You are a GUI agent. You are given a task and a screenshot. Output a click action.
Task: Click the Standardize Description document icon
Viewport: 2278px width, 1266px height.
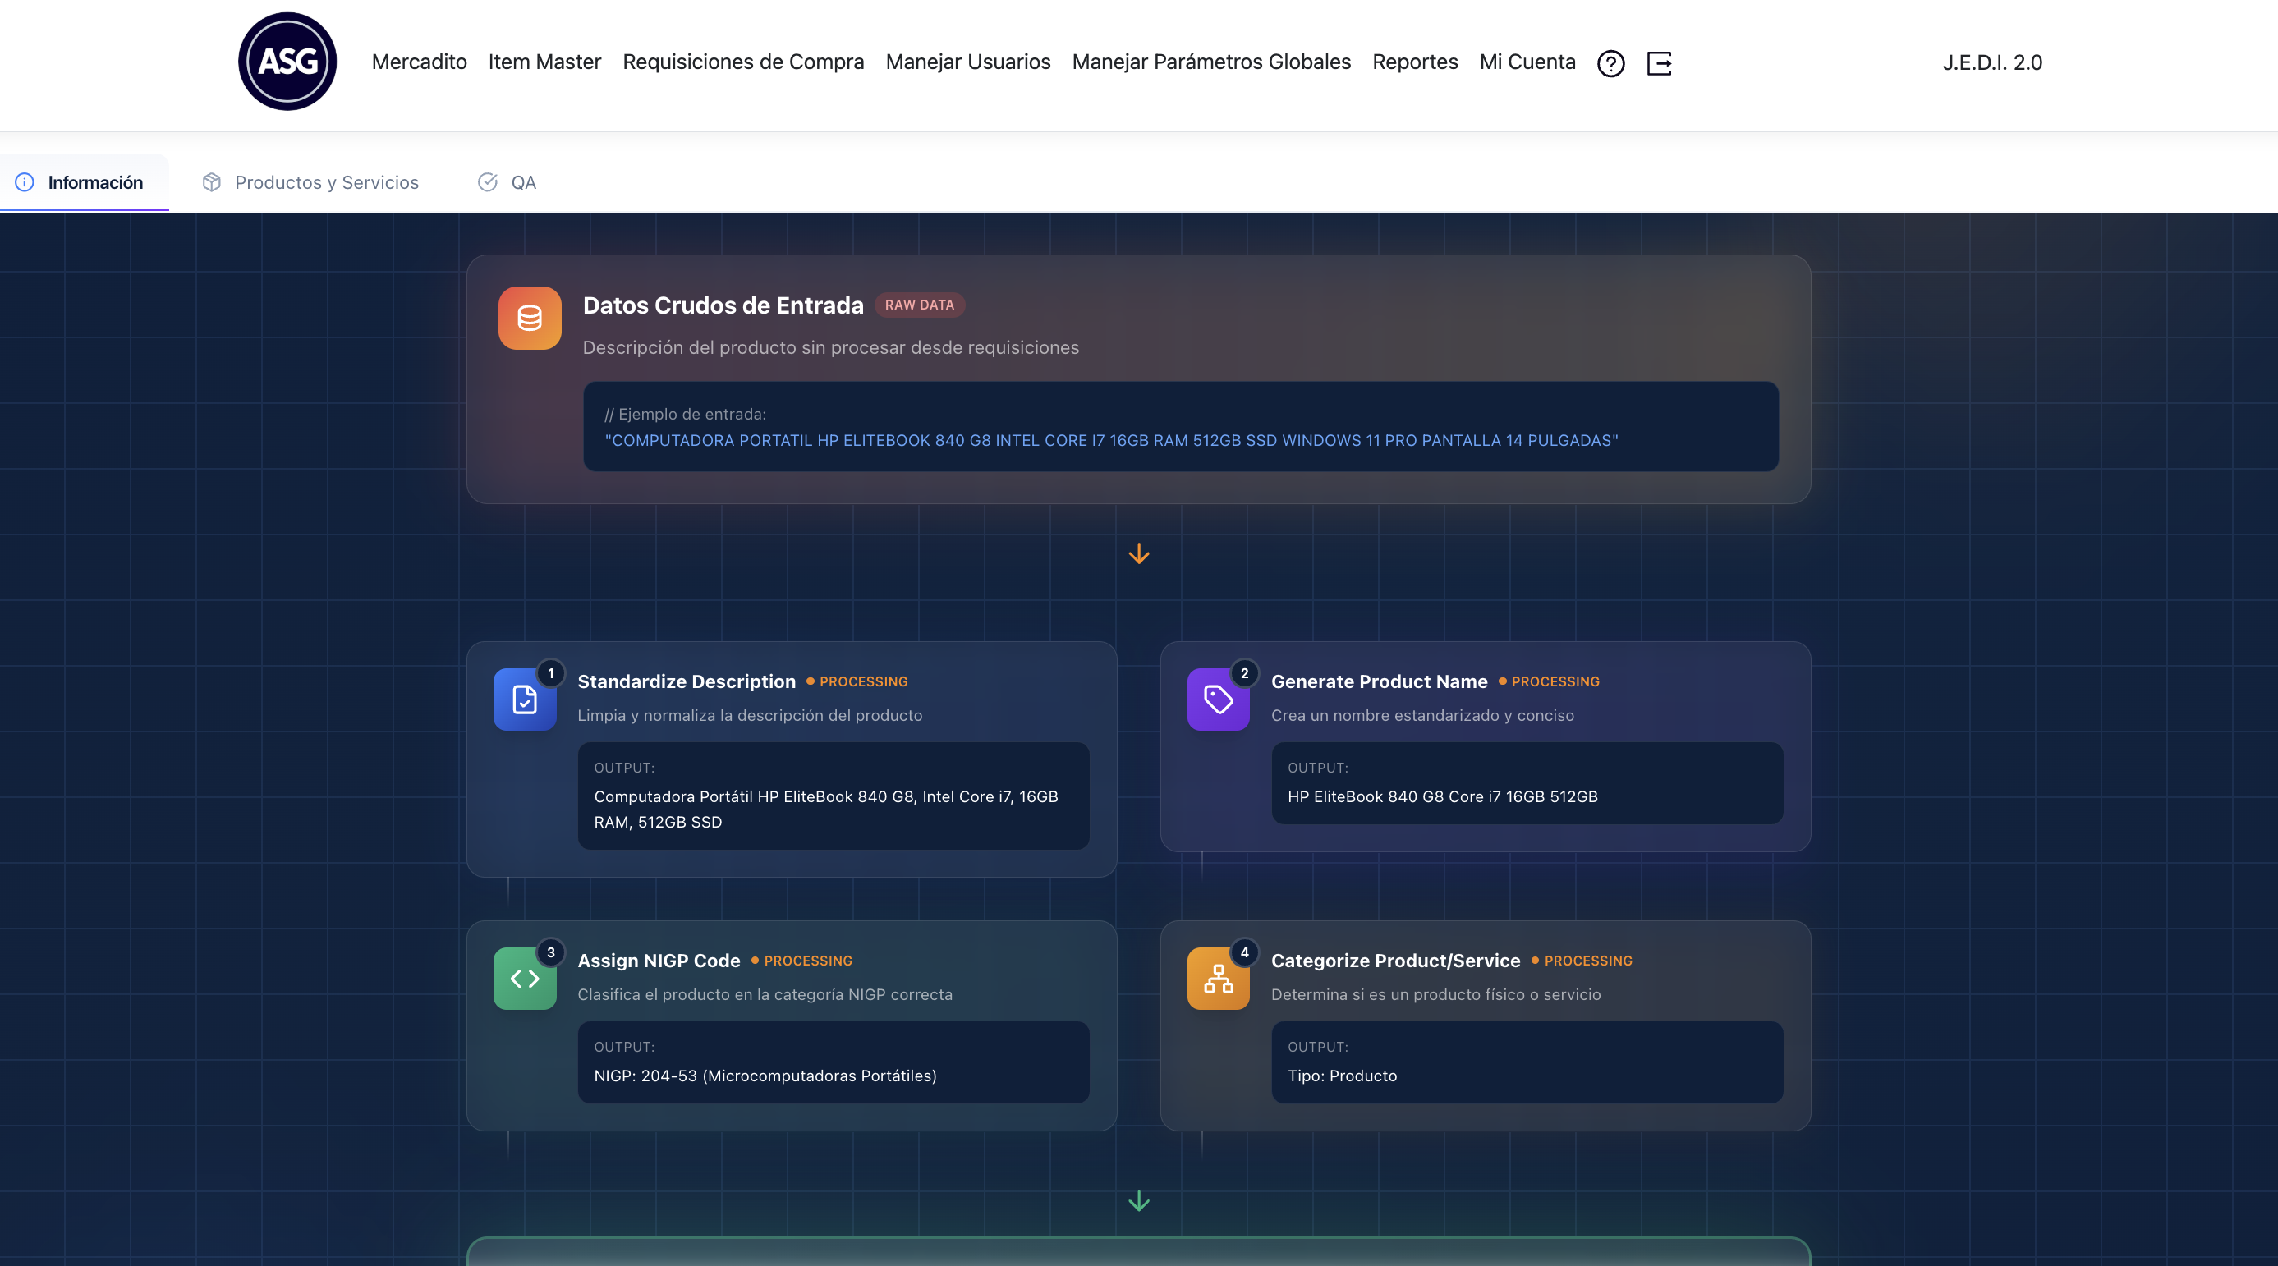pos(525,700)
